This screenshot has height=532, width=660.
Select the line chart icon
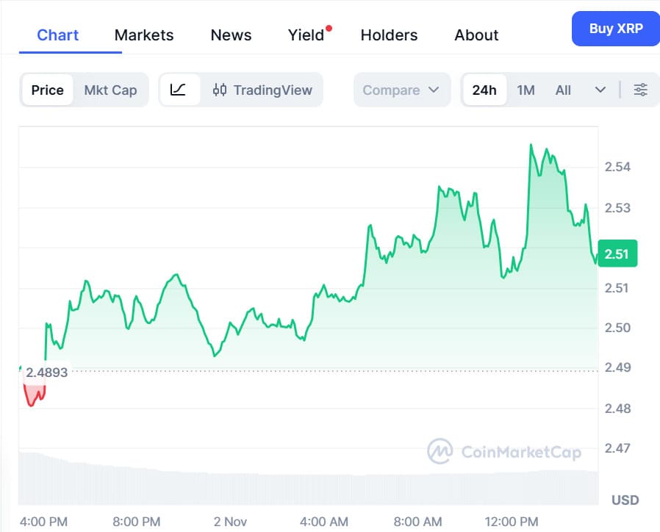(x=179, y=90)
